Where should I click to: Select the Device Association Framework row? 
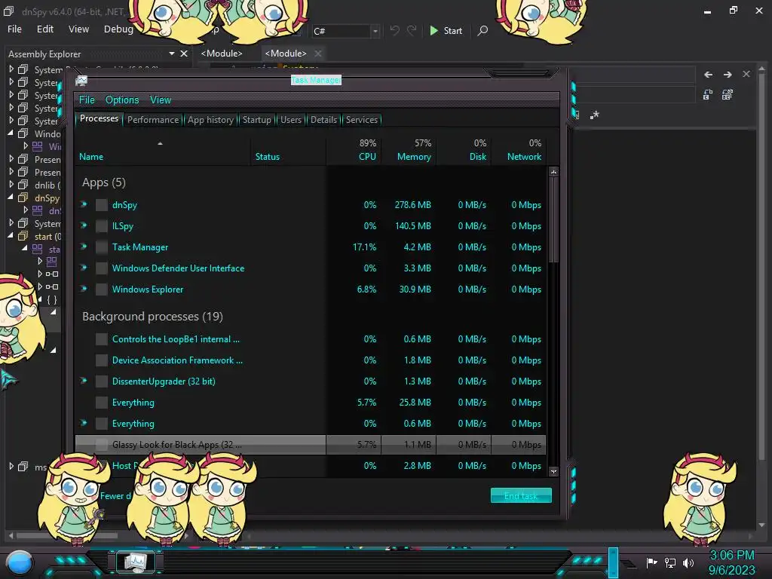310,360
